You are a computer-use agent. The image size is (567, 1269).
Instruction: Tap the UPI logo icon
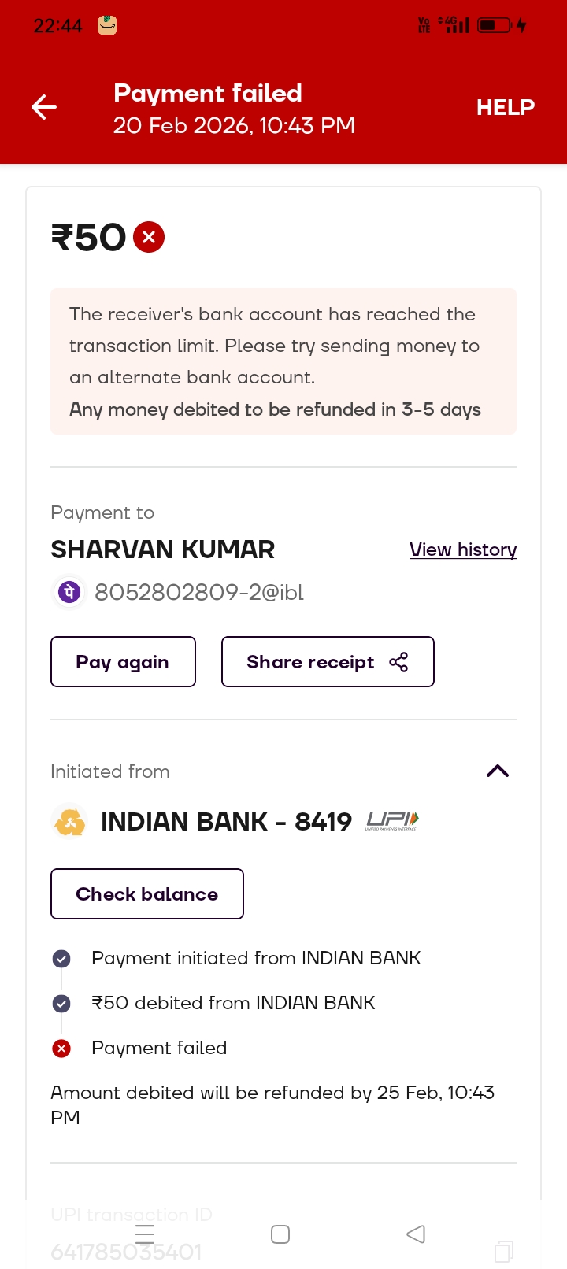coord(392,821)
